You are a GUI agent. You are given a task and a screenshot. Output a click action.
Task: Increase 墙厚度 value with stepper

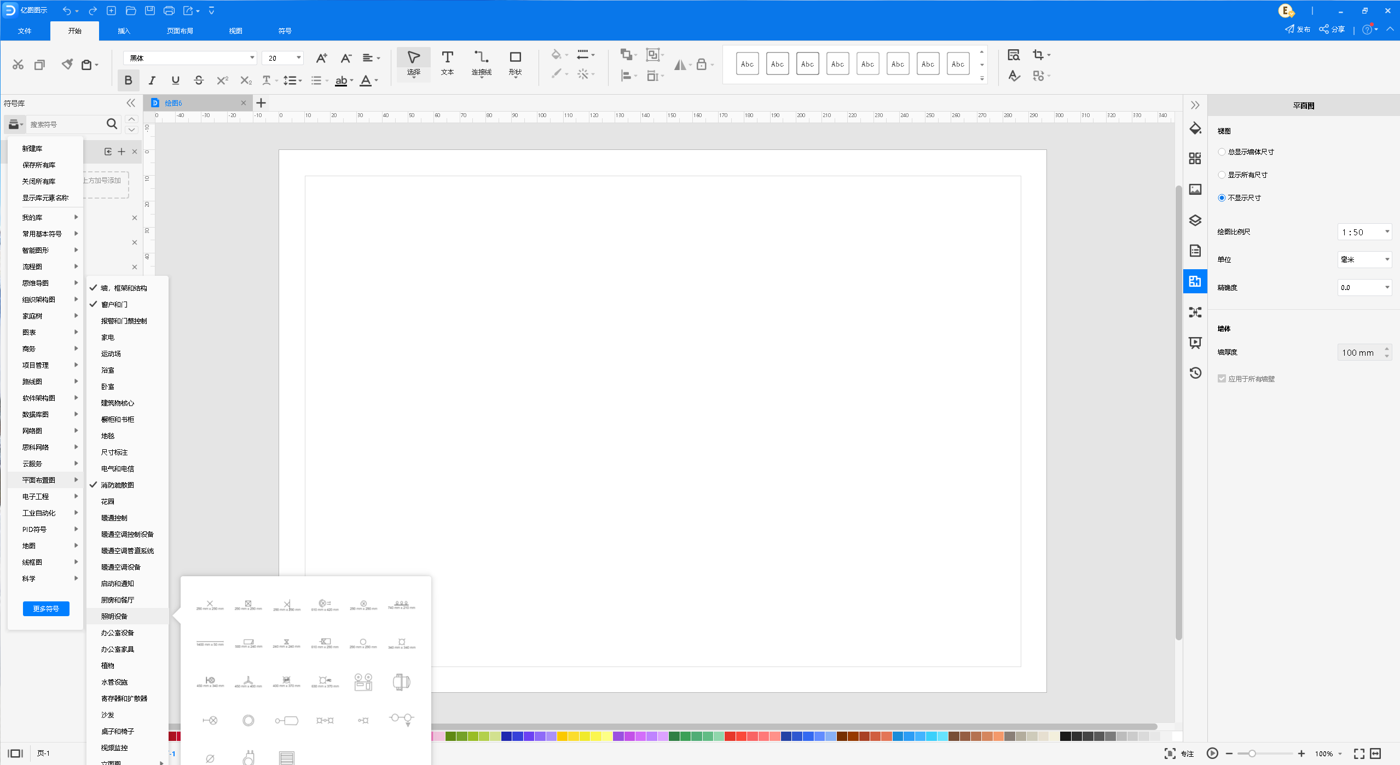tap(1387, 348)
